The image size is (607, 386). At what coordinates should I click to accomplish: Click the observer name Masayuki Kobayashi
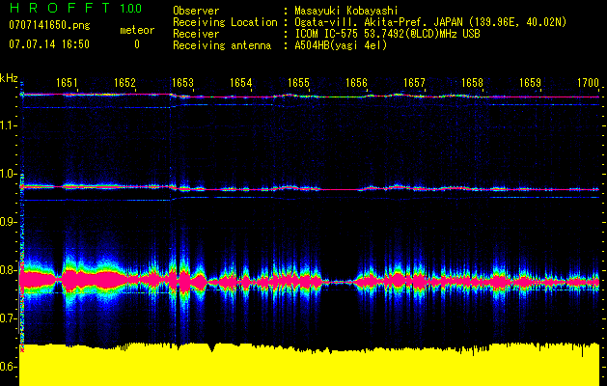coord(345,11)
